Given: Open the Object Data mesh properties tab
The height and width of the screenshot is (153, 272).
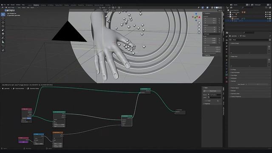Looking at the screenshot, I should 227,75.
